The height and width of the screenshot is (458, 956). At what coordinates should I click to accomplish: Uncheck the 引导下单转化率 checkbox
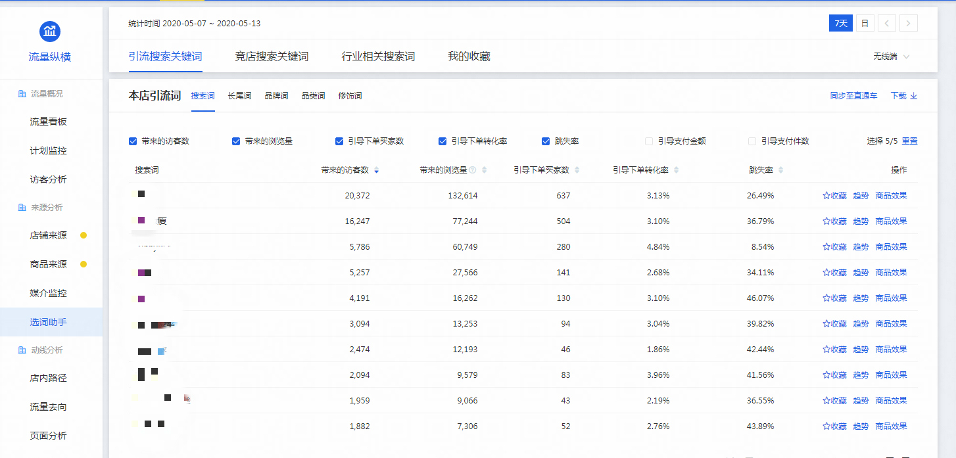[442, 141]
